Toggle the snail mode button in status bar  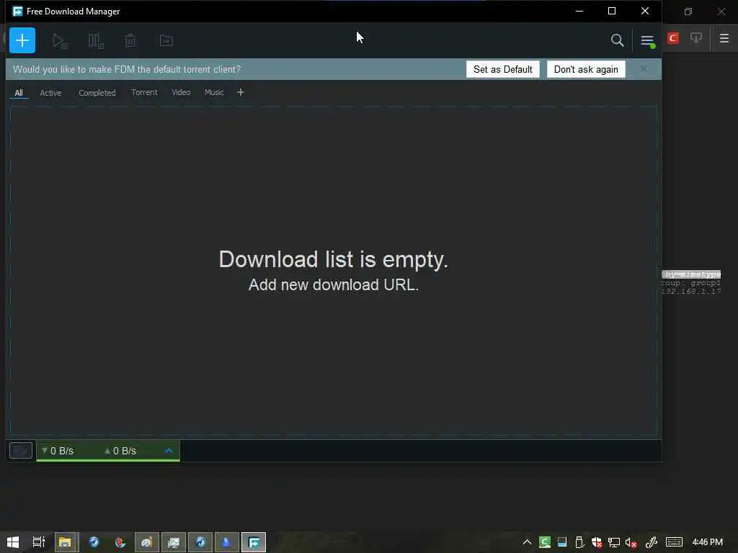click(21, 451)
